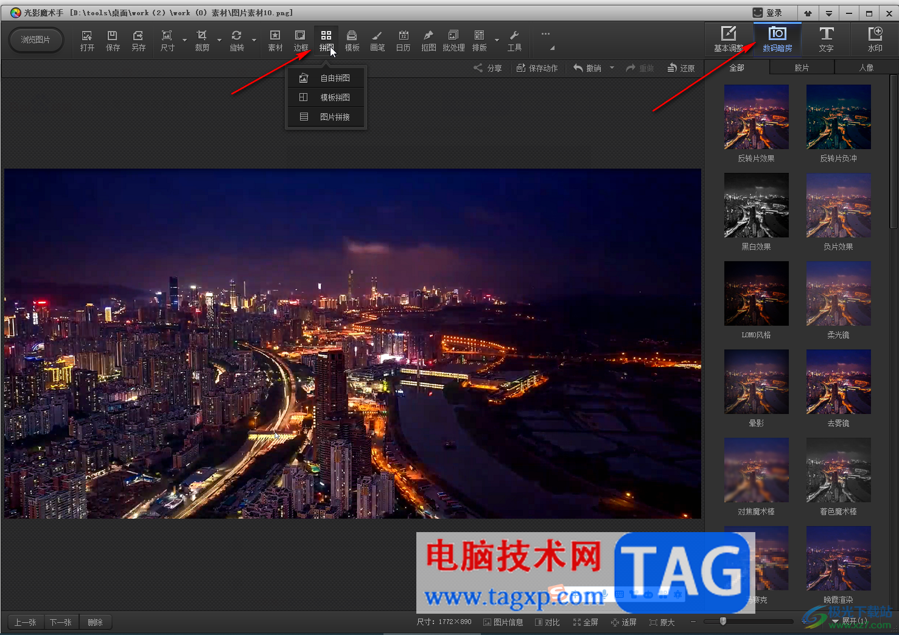Viewport: 899px width, 635px height.
Task: Open the 边框 (Border) tool
Action: pyautogui.click(x=301, y=40)
